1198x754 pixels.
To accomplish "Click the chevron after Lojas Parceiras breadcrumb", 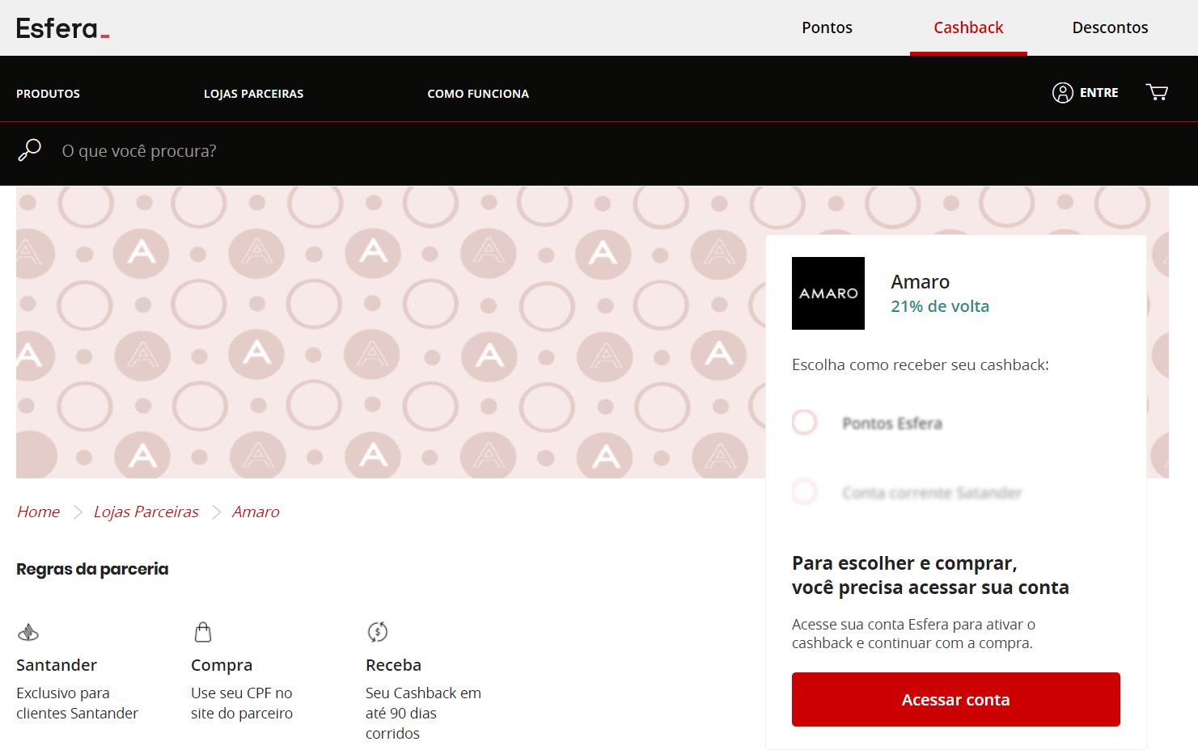I will [x=216, y=512].
